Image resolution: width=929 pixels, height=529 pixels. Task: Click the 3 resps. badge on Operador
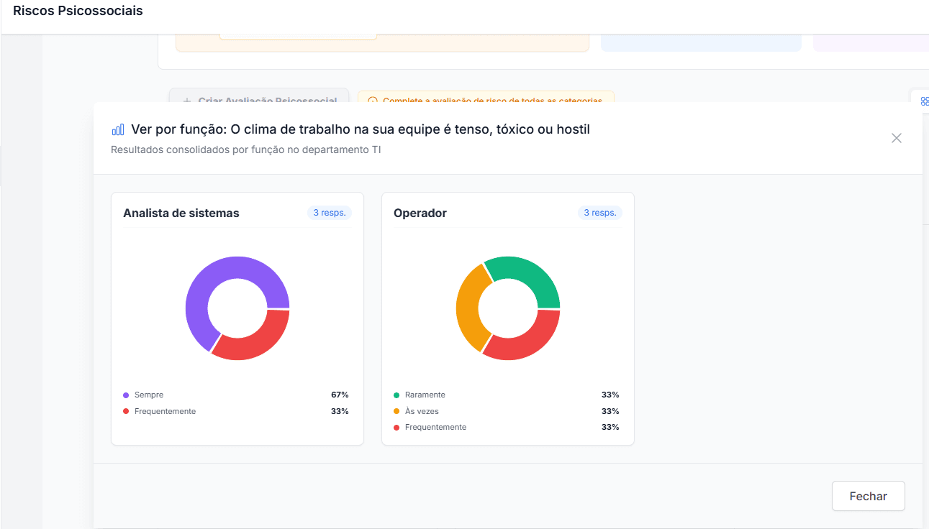pyautogui.click(x=599, y=212)
